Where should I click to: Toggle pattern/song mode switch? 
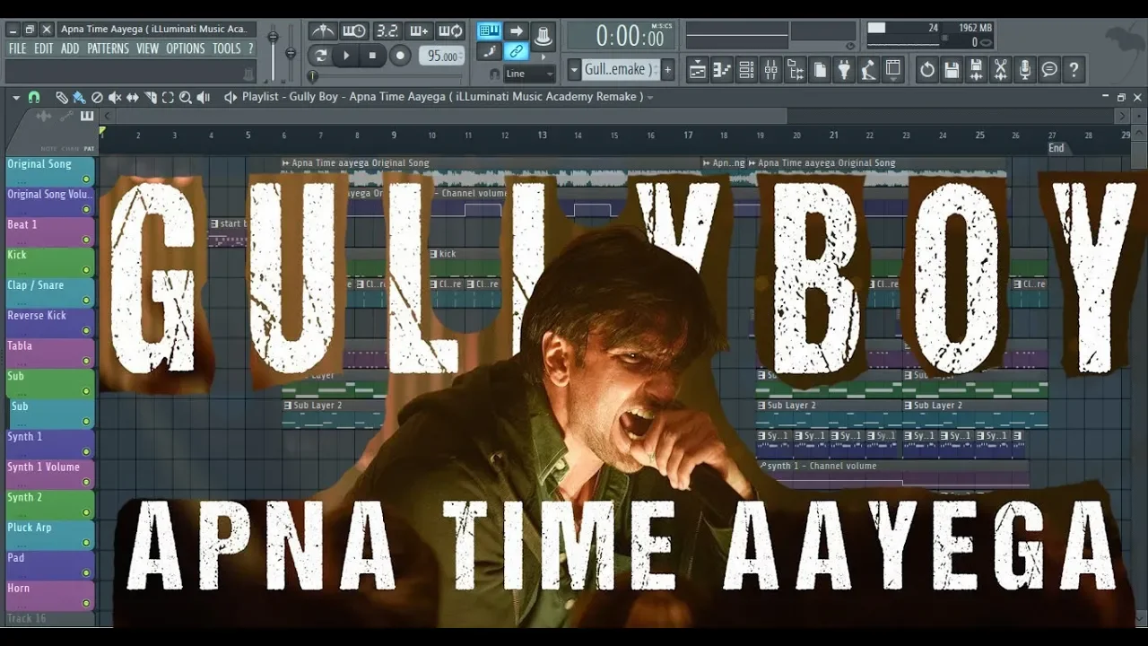click(322, 56)
